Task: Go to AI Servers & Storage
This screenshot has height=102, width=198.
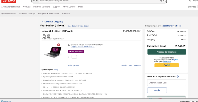Action: (27, 13)
